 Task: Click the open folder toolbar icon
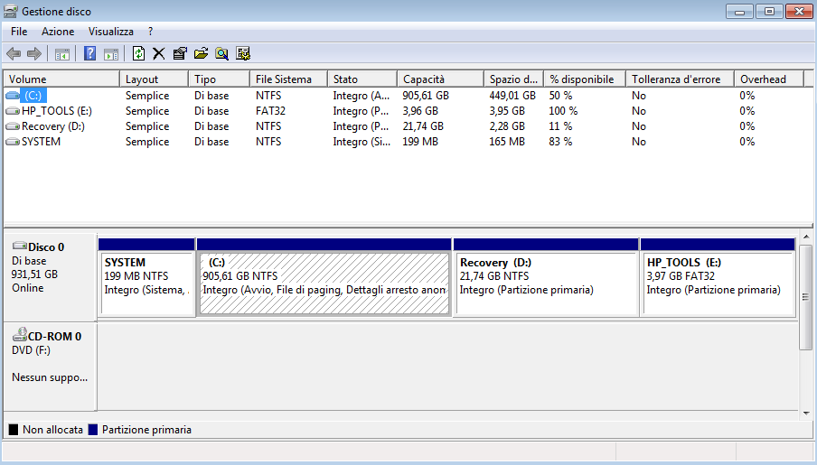pyautogui.click(x=201, y=53)
